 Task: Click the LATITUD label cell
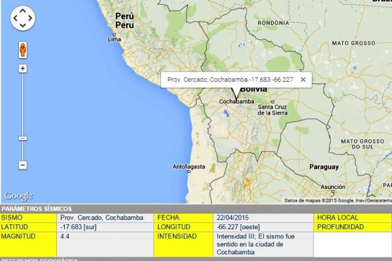point(28,227)
